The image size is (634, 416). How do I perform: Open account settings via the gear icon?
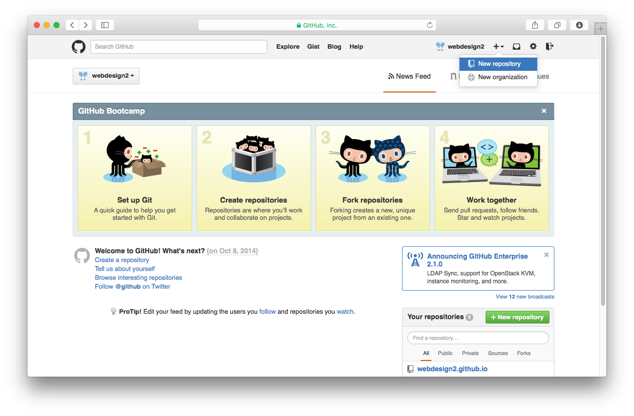point(533,46)
